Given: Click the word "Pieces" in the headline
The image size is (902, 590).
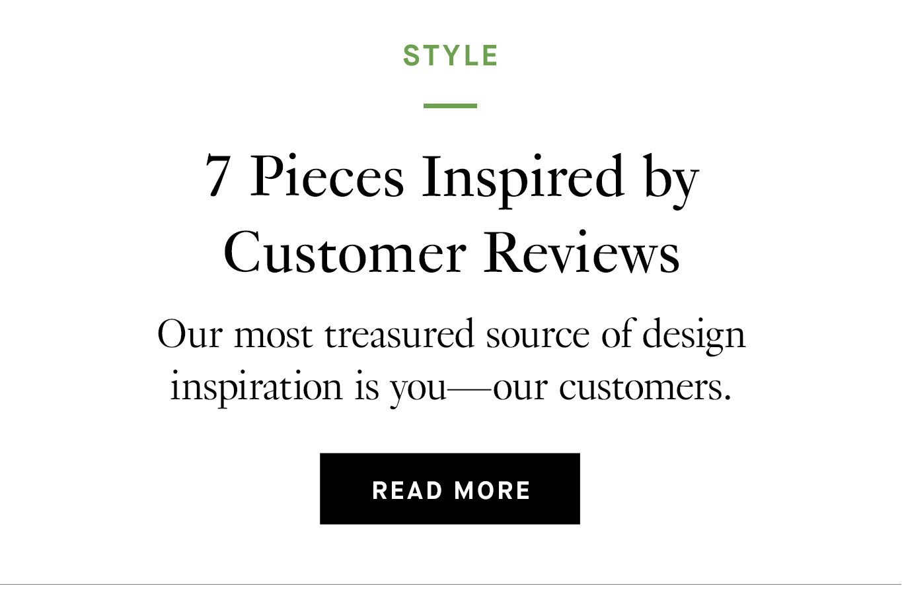Looking at the screenshot, I should click(x=326, y=176).
